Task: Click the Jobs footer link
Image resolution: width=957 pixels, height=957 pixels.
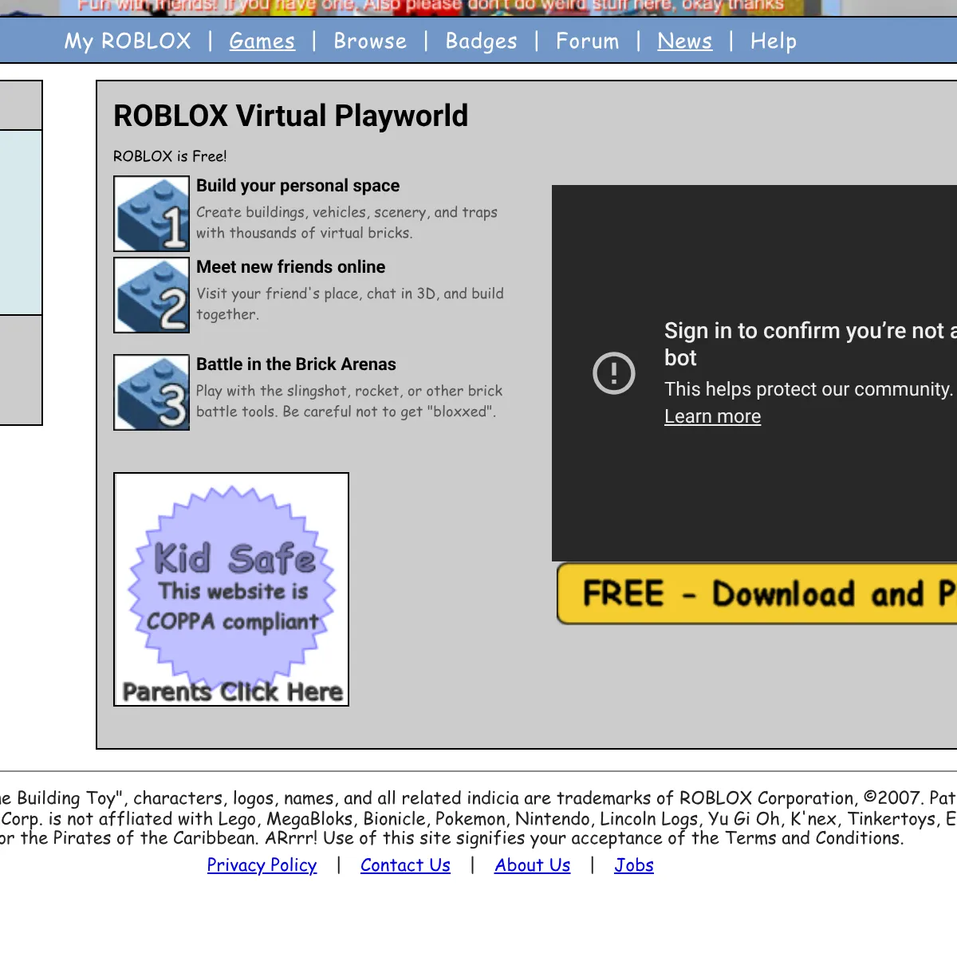Action: 633,865
